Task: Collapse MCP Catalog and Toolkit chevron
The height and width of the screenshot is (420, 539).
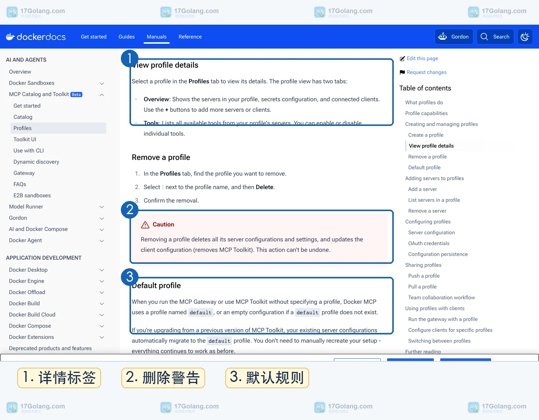Action: pyautogui.click(x=102, y=95)
